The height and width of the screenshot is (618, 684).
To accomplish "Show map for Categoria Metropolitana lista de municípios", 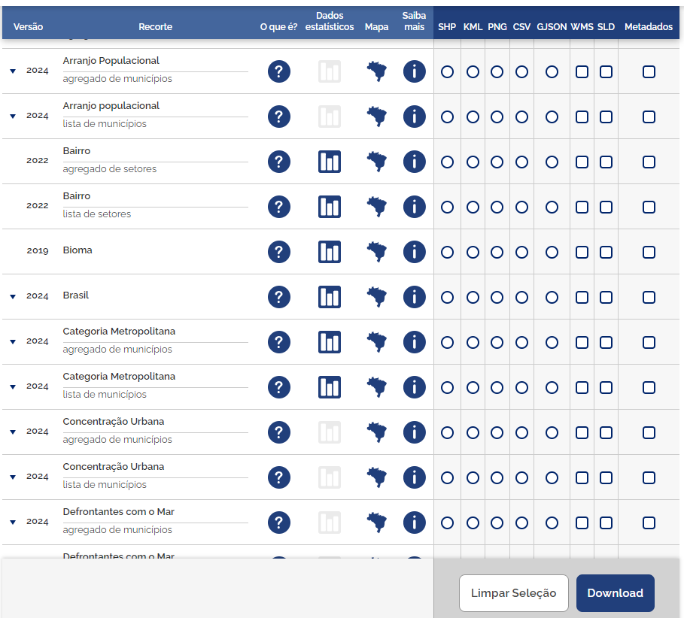I will pos(377,387).
